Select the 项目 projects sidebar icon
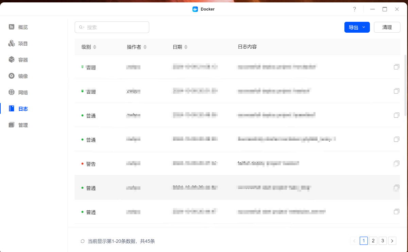Screen dimensions: 408x252 click(12, 43)
